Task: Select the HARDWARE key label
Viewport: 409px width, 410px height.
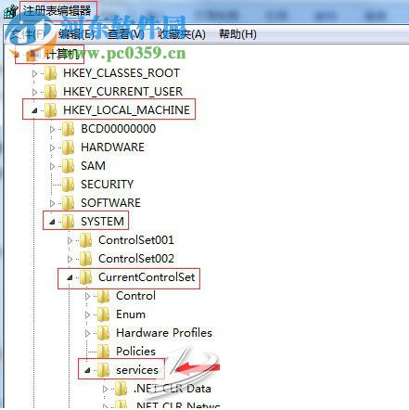Action: (112, 147)
